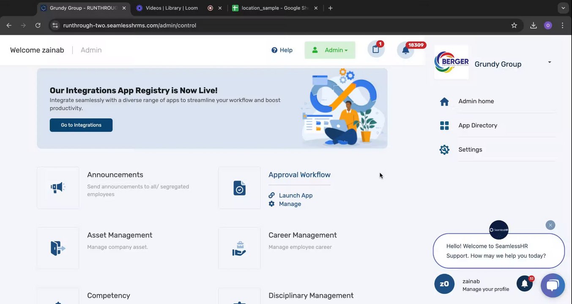
Task: Close the Loom browser tab
Action: [220, 8]
